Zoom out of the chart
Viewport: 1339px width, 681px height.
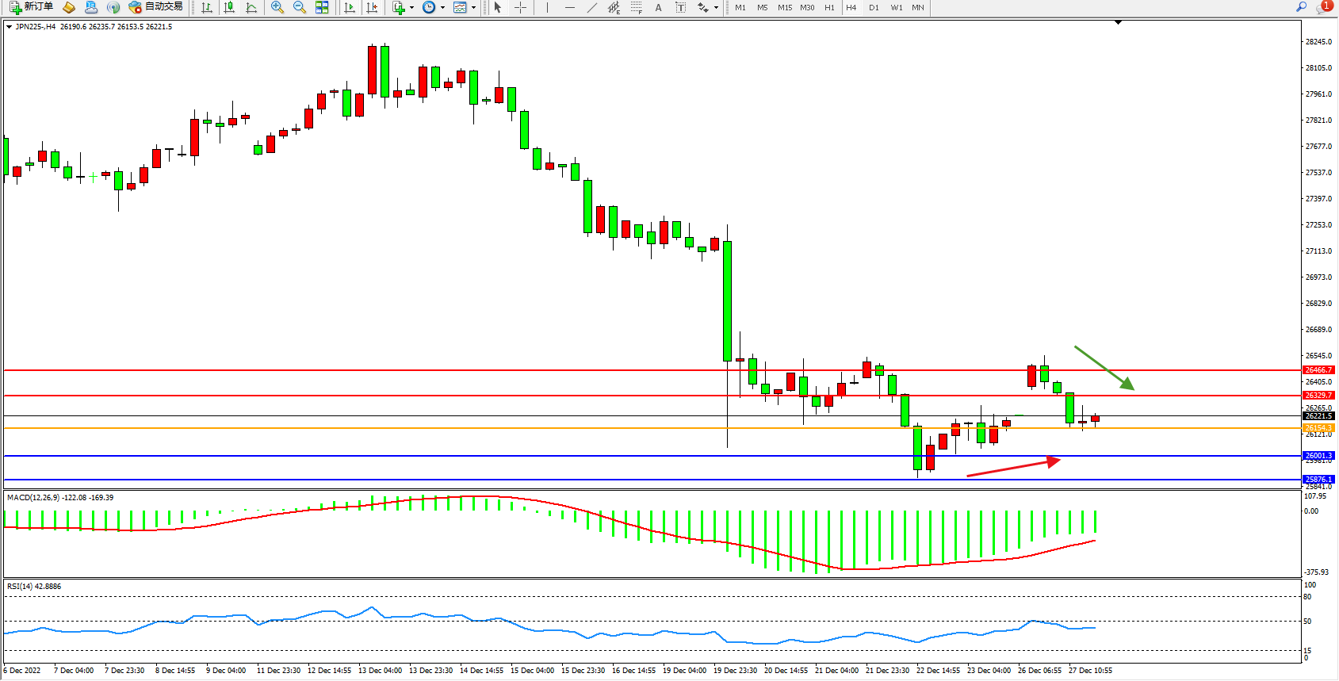(x=300, y=7)
